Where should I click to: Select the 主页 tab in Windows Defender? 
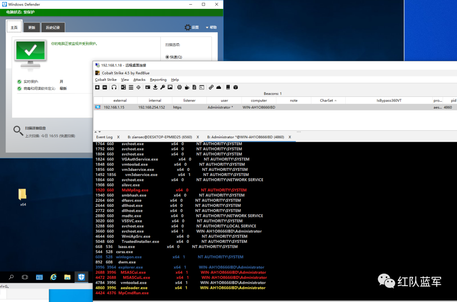click(x=14, y=27)
